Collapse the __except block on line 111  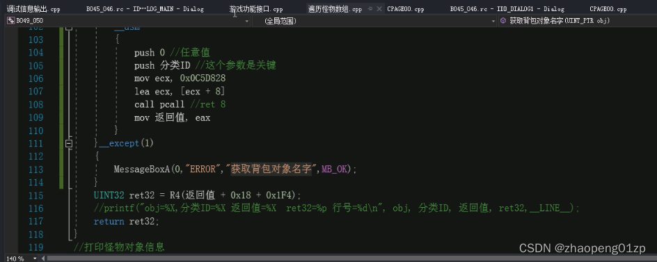(x=69, y=144)
